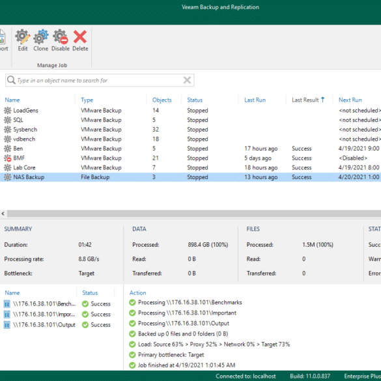Select 'Primary bottleneck: Target' action line
Viewport: 381px width, 381px height.
coord(171,355)
